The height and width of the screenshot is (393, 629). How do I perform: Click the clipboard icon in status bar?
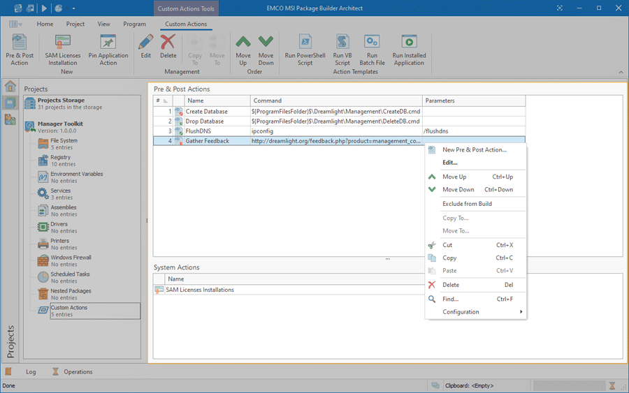435,385
